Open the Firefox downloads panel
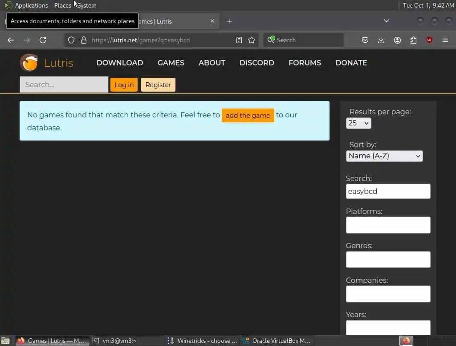This screenshot has height=346, width=456. coord(381,40)
